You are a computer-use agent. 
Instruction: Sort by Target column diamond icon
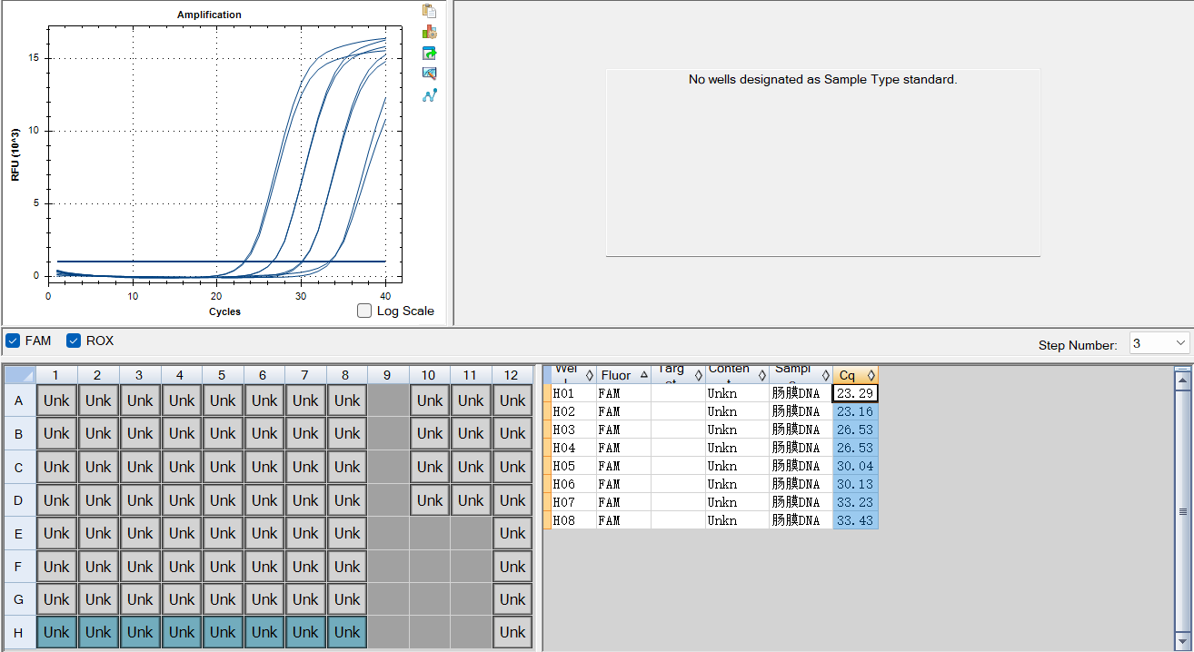pos(698,375)
